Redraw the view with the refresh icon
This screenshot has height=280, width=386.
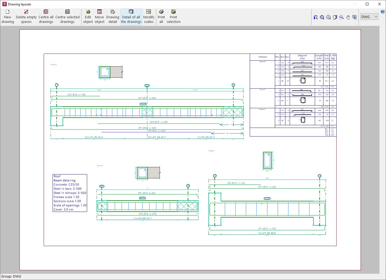point(335,17)
